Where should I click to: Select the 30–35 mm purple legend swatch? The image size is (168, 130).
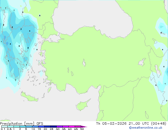coord(60,127)
